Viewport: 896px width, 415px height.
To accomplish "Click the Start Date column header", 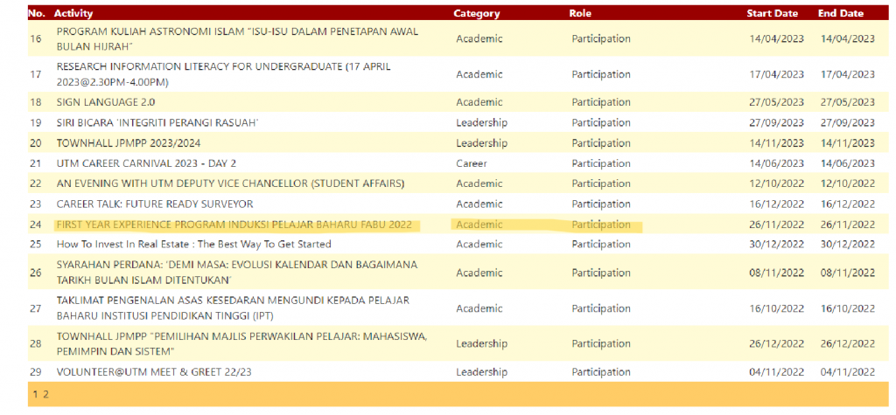I will coord(773,13).
